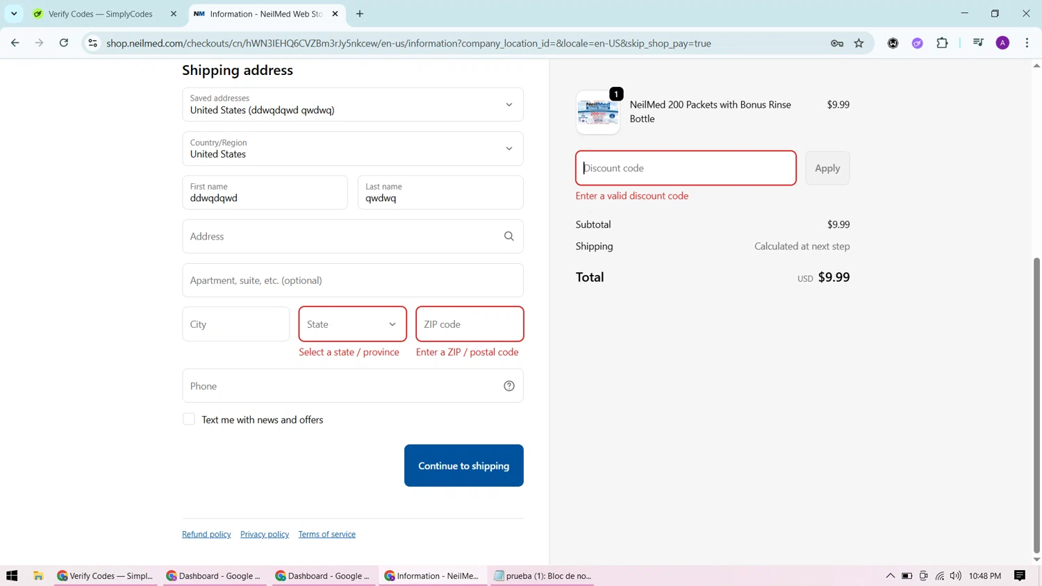Click the phone field help question-mark icon
The height and width of the screenshot is (586, 1042).
click(x=509, y=386)
